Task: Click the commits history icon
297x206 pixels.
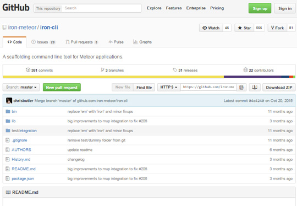Action: coord(28,70)
